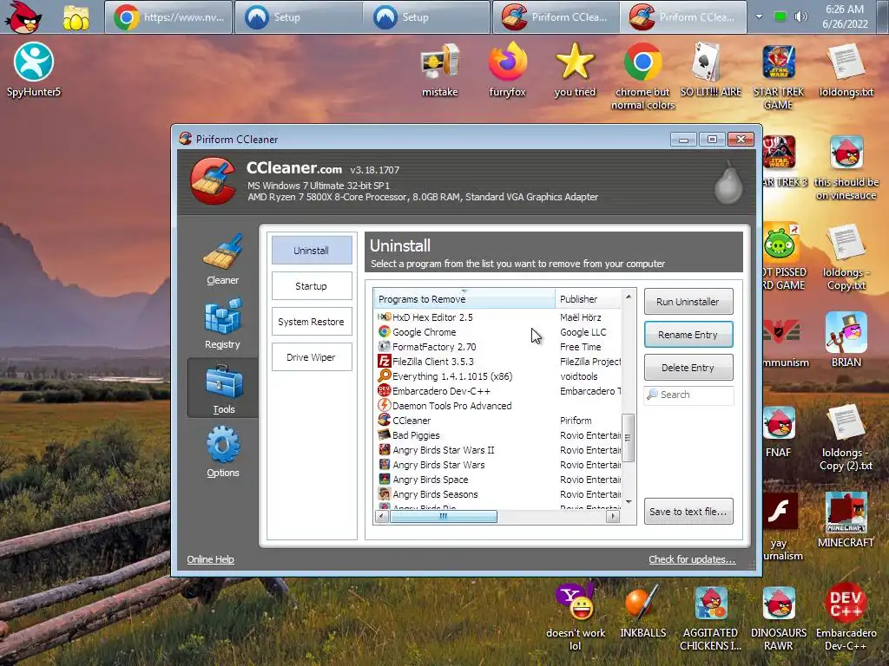This screenshot has width=889, height=666.
Task: Click the Run Uninstaller button
Action: click(x=688, y=301)
